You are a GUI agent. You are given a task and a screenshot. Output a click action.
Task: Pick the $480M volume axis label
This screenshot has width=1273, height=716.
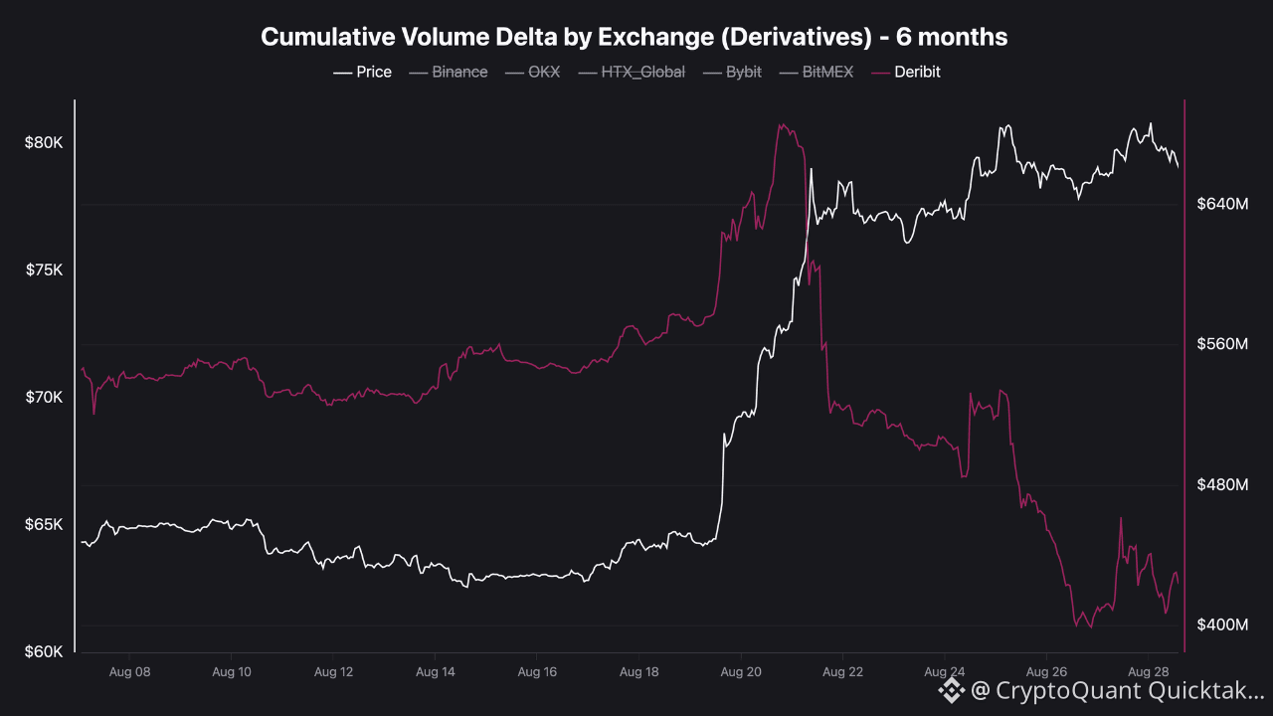coord(1220,484)
